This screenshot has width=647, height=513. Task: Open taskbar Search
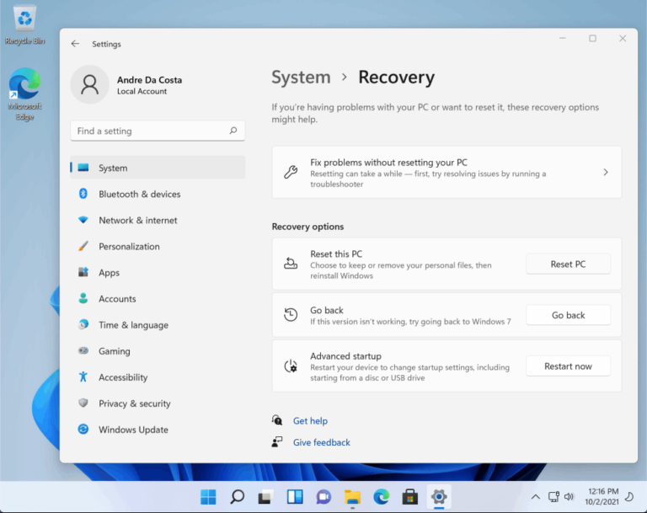point(237,497)
